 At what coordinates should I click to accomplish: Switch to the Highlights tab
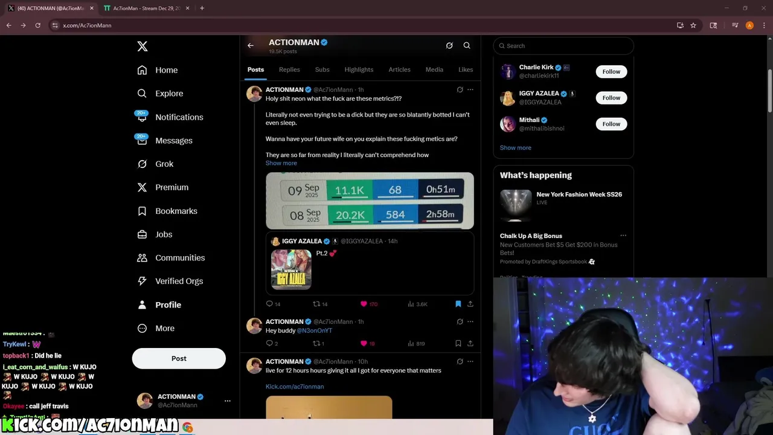click(x=359, y=69)
